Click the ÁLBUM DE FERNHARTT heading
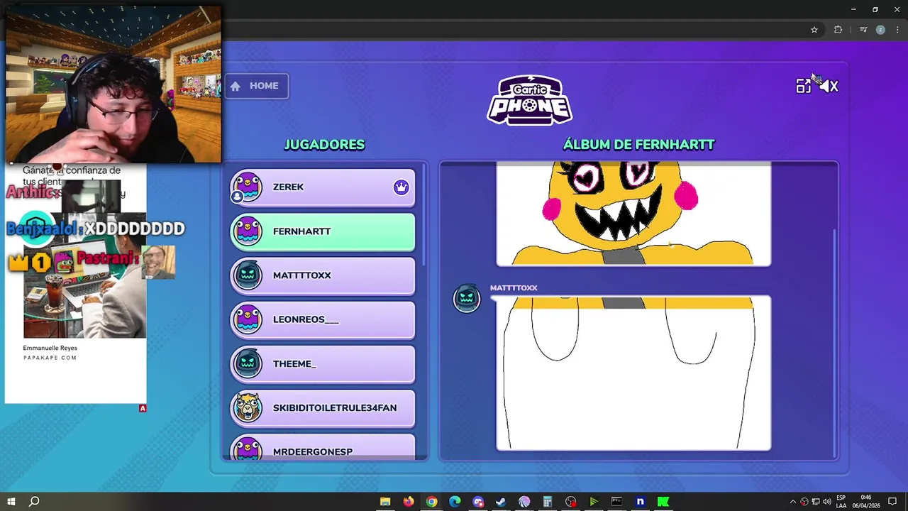 point(638,145)
